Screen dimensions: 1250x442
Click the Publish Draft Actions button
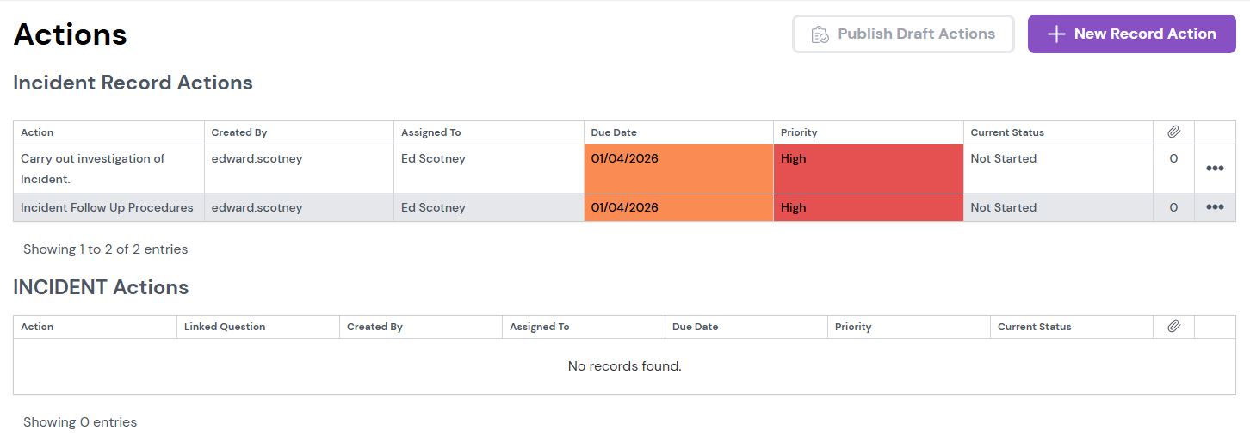(903, 34)
